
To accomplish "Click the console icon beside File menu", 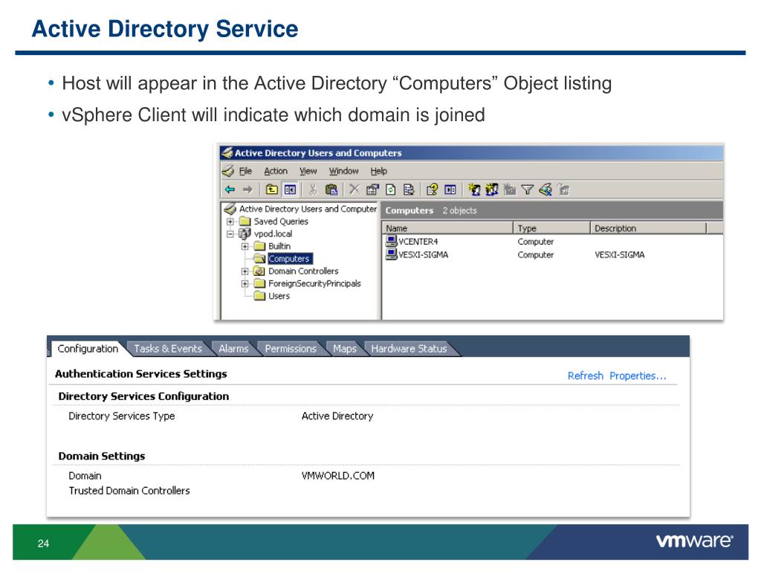I will pyautogui.click(x=228, y=171).
